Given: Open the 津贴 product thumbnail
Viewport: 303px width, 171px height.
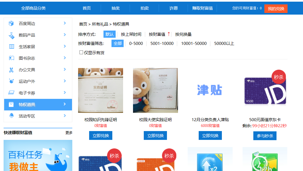Looking at the screenshot, I should (210, 90).
